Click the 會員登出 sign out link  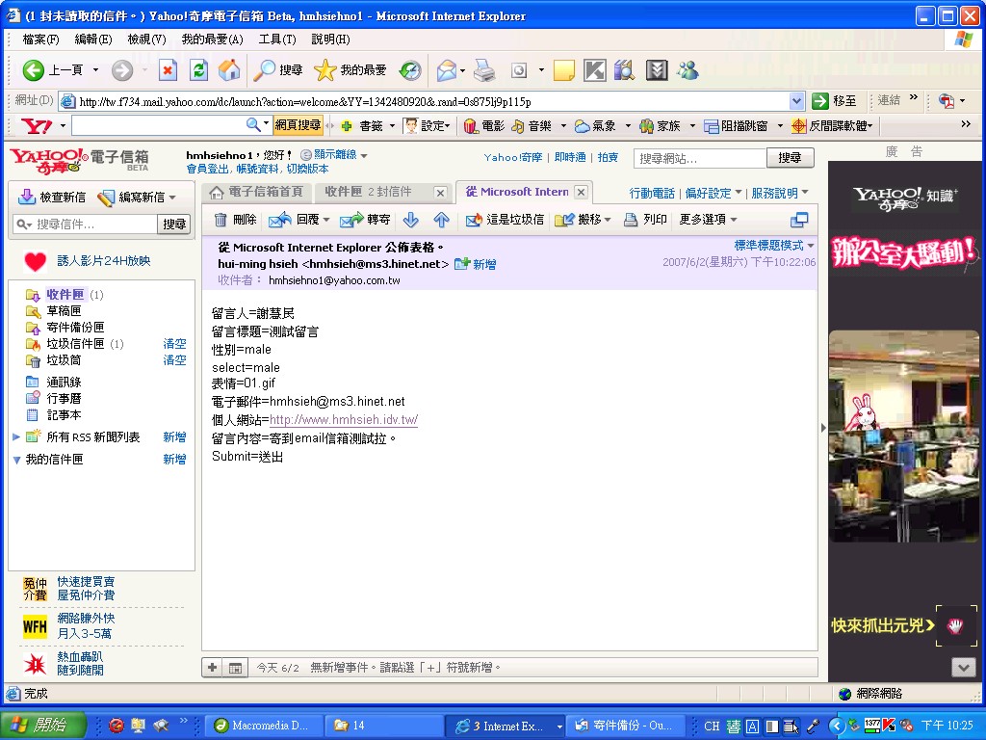point(209,170)
